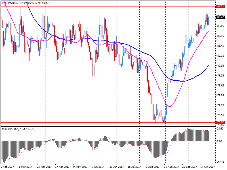The image size is (227, 170).
Task: Click the 76.55 price axis value
Action: coord(221,115)
